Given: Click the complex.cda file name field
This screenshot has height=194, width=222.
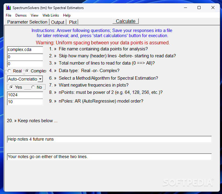Looking at the screenshot, I should [x=25, y=49].
